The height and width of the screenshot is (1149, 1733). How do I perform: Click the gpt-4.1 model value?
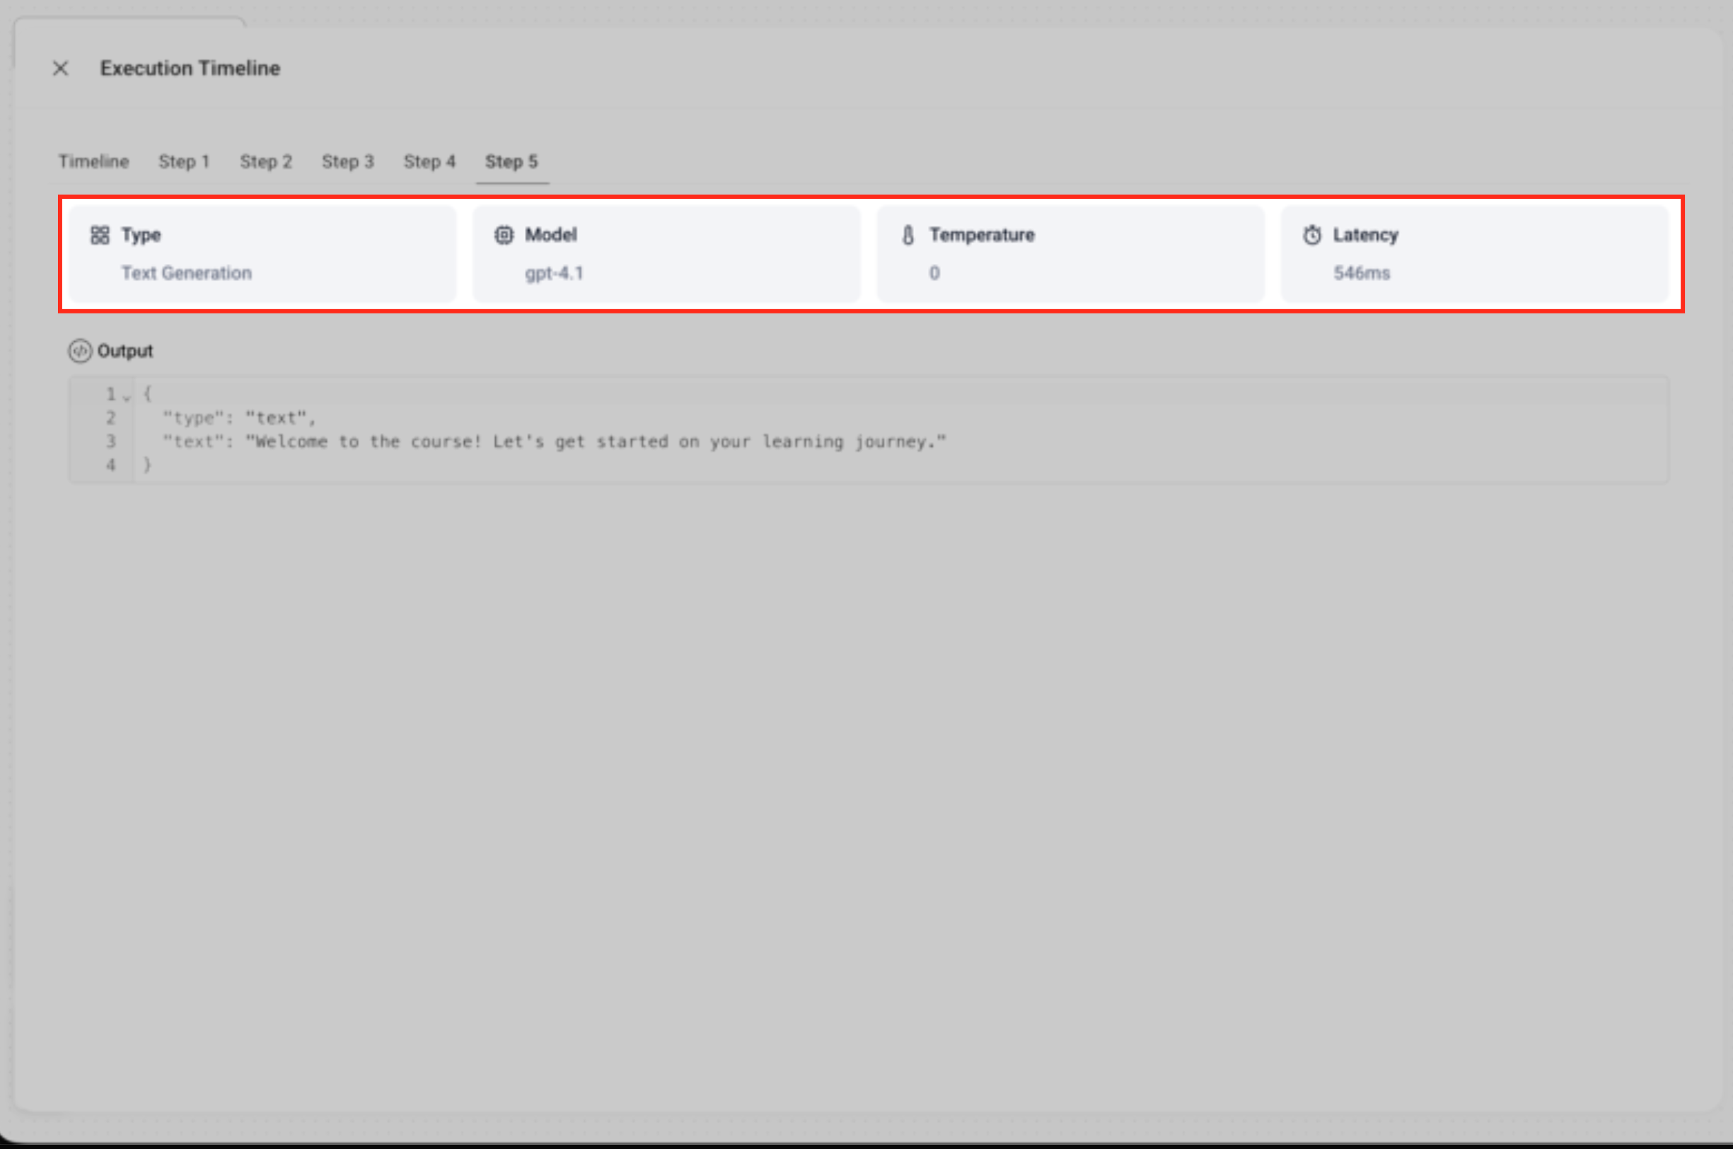click(554, 273)
